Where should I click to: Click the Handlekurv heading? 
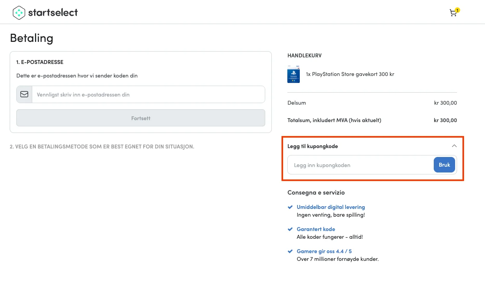304,55
